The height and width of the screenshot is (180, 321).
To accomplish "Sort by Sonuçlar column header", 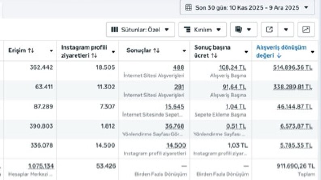I will coord(143,50).
